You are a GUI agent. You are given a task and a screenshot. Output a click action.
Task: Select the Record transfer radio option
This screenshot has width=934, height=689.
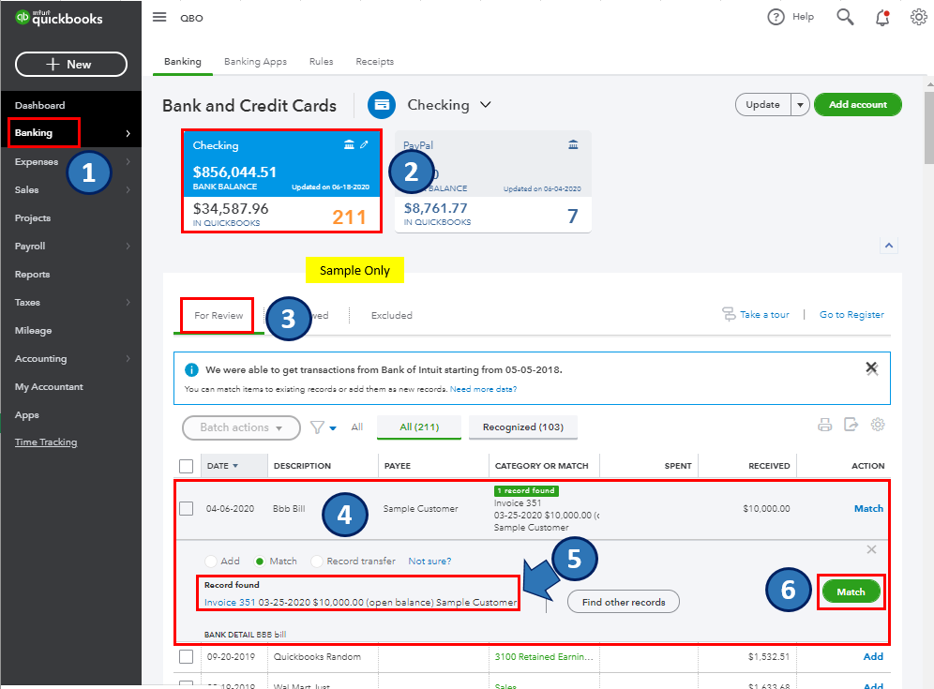[x=317, y=561]
